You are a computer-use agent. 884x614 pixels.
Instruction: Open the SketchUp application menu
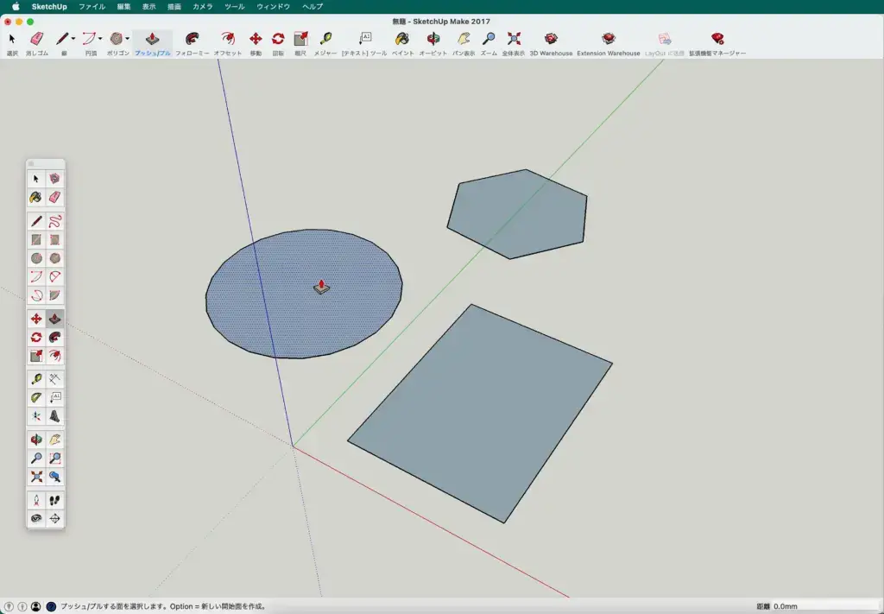pos(49,7)
